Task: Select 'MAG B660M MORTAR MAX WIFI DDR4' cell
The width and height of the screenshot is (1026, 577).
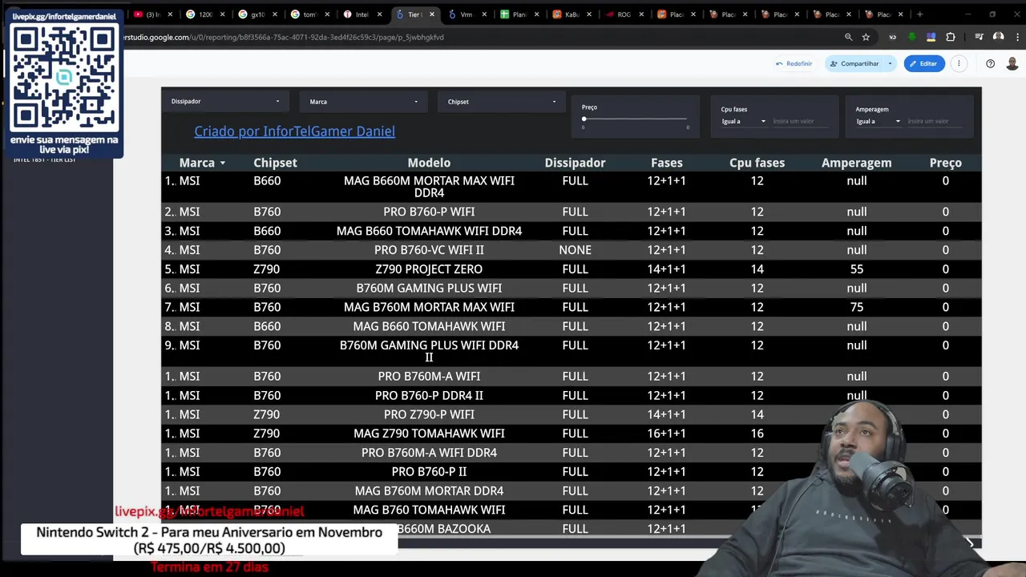Action: coord(429,187)
